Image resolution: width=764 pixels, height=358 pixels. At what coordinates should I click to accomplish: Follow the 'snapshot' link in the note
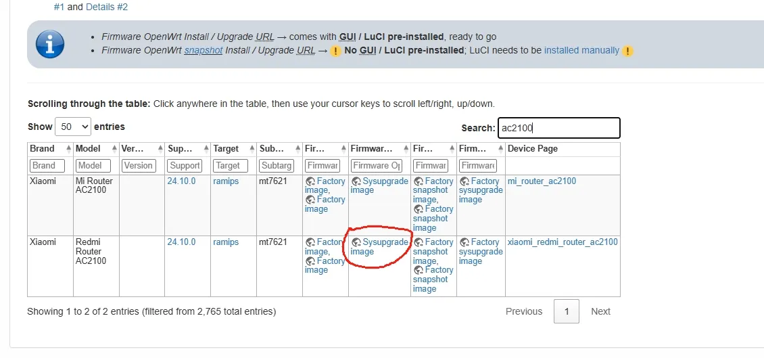click(204, 50)
